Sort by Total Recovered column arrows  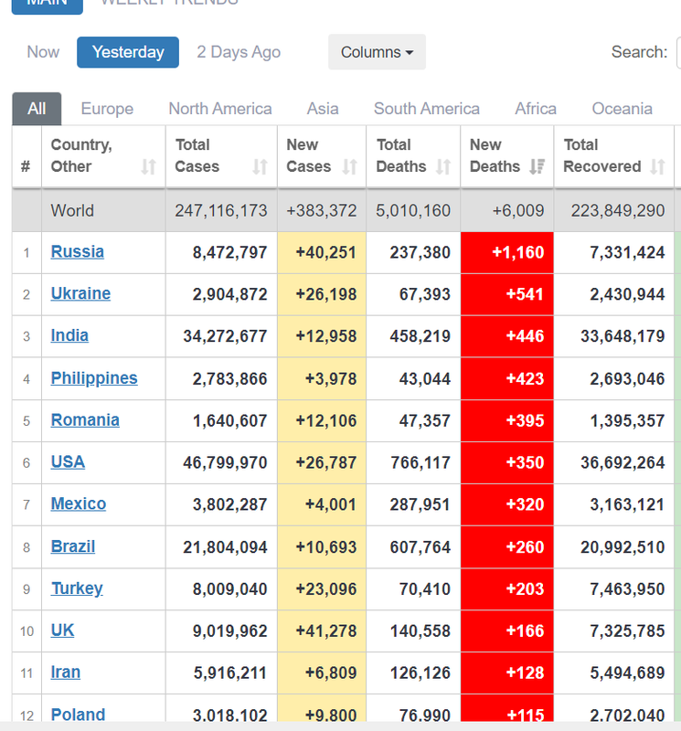[x=657, y=166]
